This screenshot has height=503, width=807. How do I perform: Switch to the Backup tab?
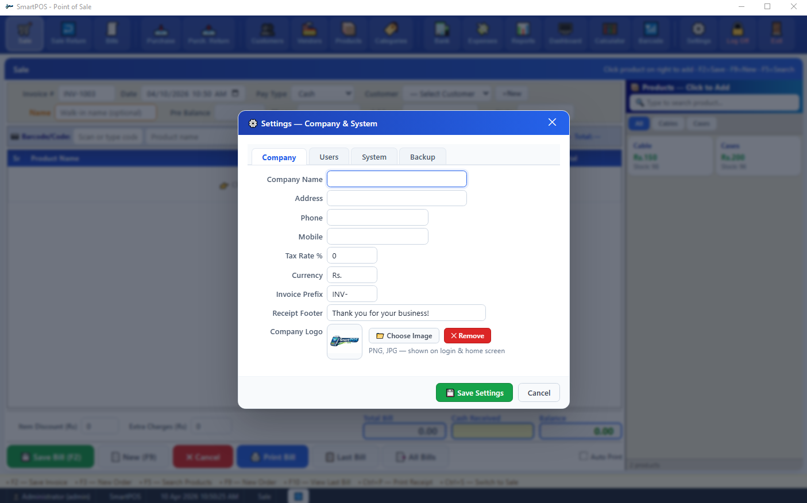click(422, 157)
